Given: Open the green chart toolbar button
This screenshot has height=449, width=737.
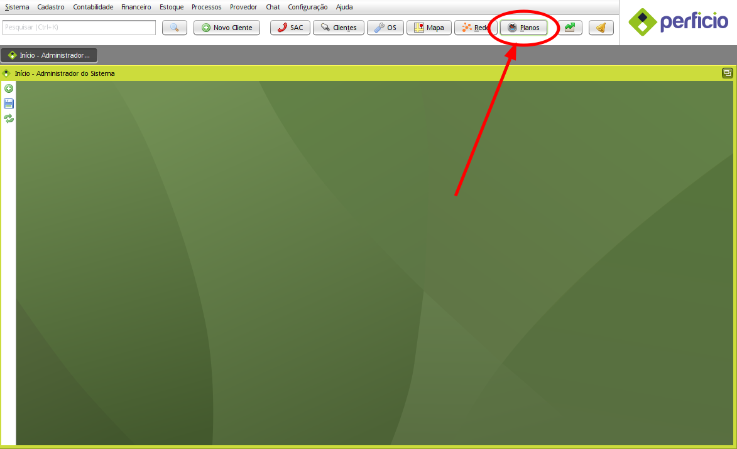Looking at the screenshot, I should (570, 28).
